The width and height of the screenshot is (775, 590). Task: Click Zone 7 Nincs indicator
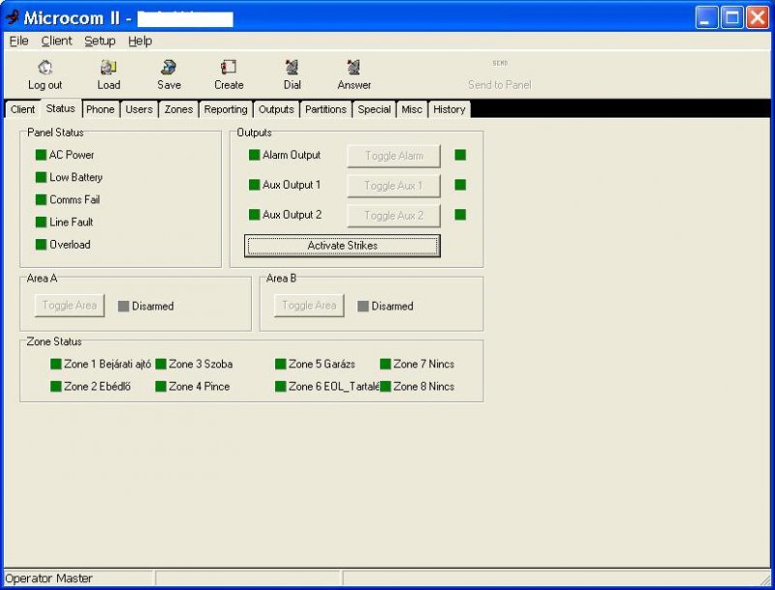coord(386,364)
